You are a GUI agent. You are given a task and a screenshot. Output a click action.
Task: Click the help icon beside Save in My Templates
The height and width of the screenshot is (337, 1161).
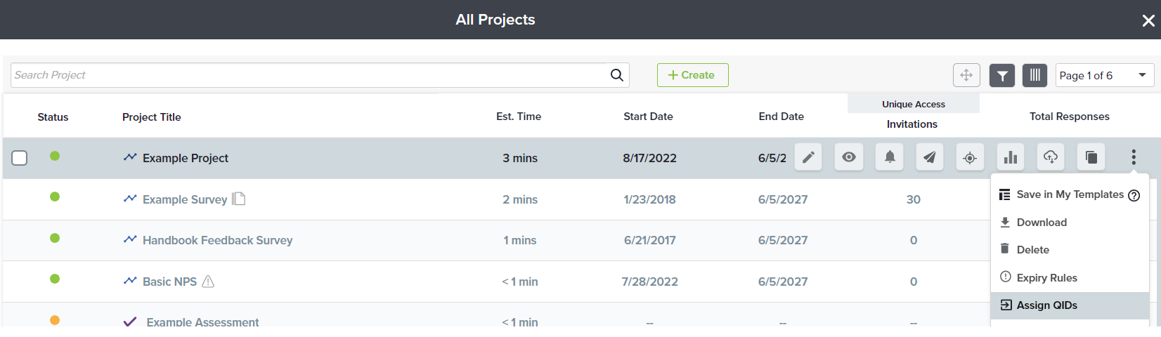(x=1134, y=195)
